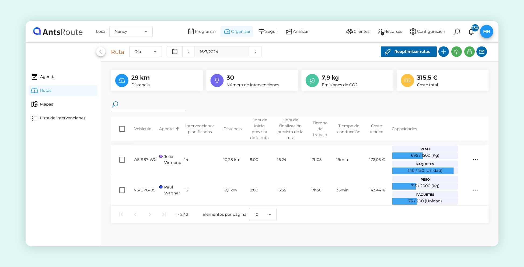Open the calendar date picker icon

click(175, 52)
